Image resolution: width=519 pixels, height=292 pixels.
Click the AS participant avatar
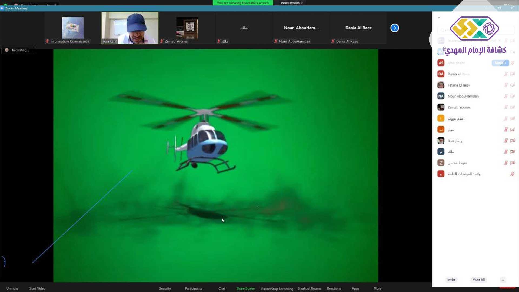pos(441,63)
